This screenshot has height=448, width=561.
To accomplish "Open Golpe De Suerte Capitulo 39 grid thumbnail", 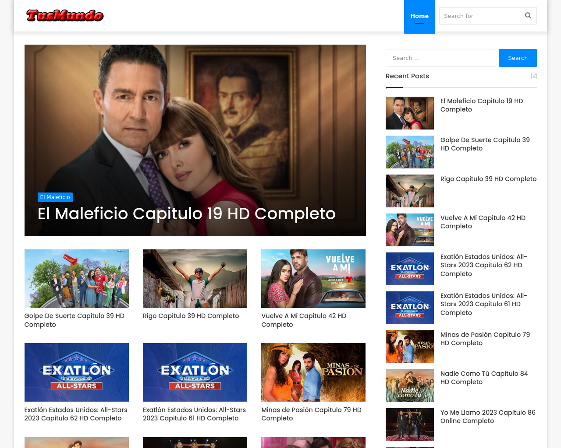I will tap(77, 279).
